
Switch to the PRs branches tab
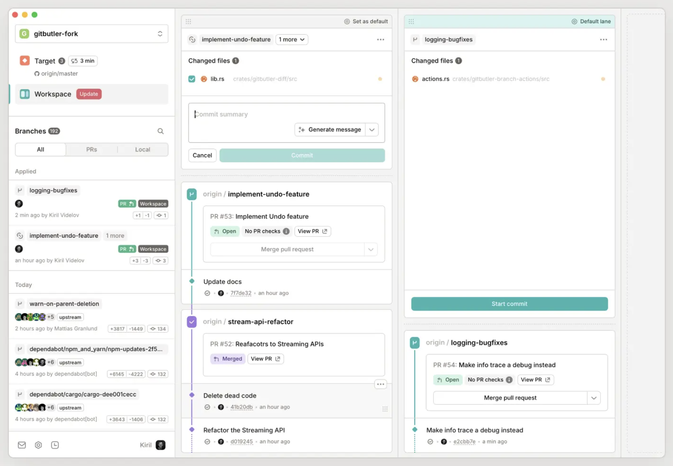click(92, 149)
